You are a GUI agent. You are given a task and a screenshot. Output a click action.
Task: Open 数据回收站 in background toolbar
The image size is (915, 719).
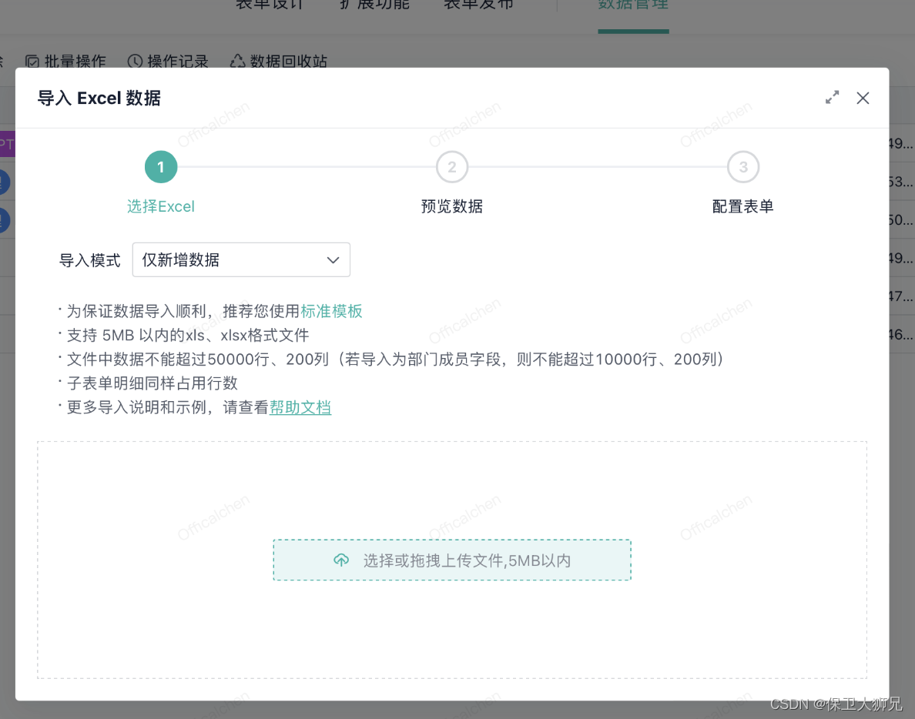click(x=278, y=62)
